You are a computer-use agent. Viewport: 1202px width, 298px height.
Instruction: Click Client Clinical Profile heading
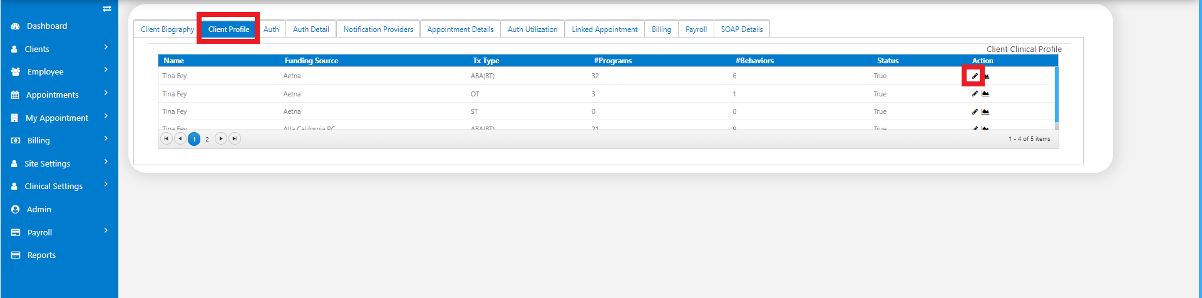pos(1024,49)
